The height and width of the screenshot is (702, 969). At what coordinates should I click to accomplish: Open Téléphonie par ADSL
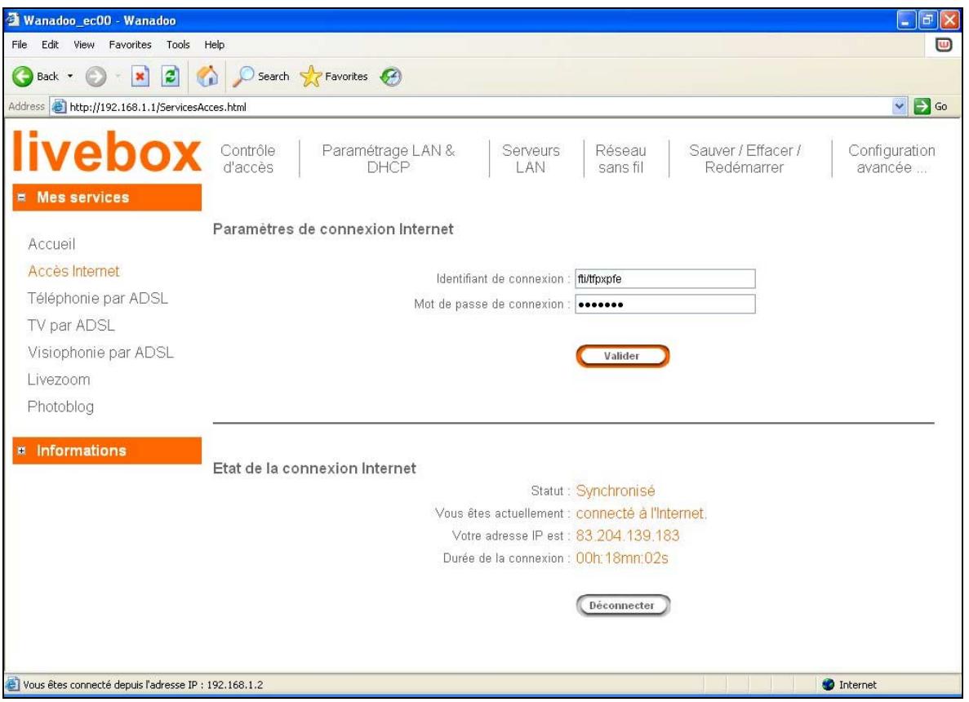point(98,299)
